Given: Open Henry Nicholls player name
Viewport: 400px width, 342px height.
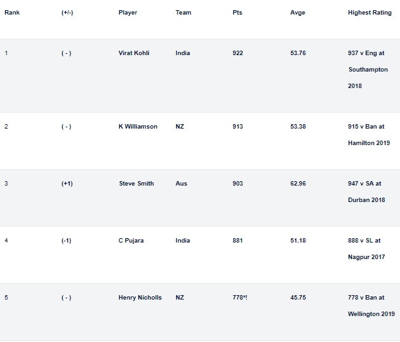Looking at the screenshot, I should pos(140,298).
